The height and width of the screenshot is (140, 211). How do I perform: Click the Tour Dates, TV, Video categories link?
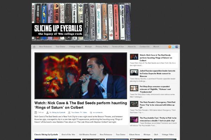point(79,113)
